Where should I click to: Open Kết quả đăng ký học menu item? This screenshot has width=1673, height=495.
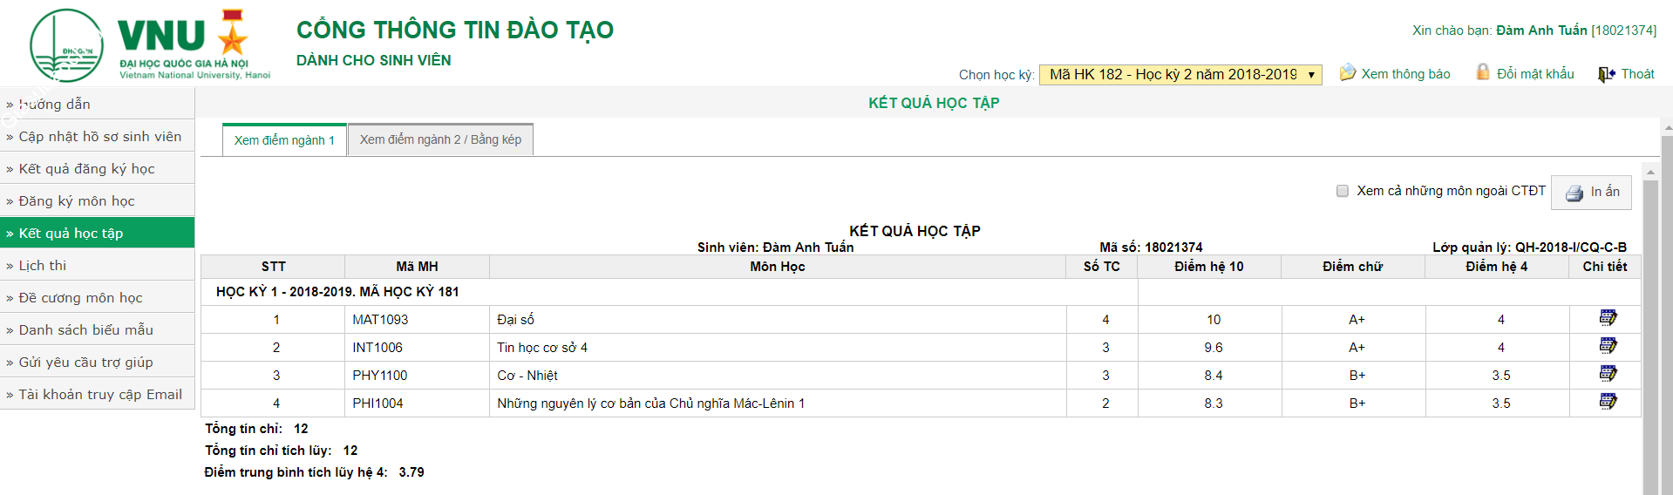[86, 169]
